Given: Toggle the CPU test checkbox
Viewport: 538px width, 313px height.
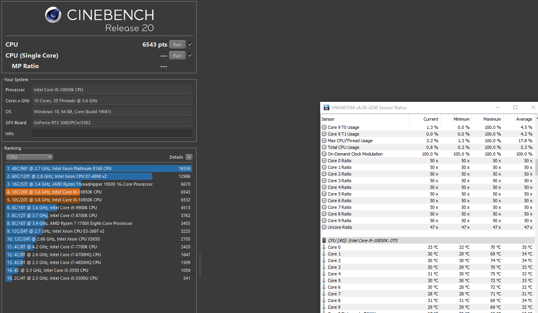Looking at the screenshot, I should tap(190, 44).
